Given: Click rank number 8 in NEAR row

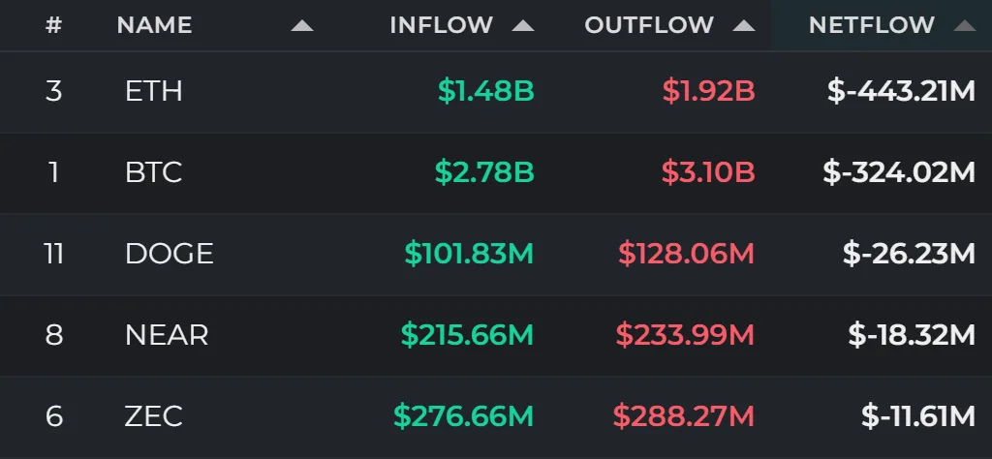Looking at the screenshot, I should pos(54,335).
